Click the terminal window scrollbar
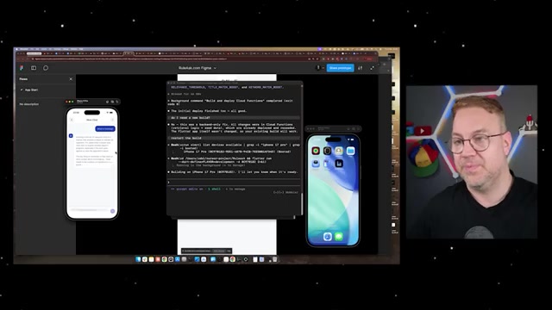 pos(301,204)
